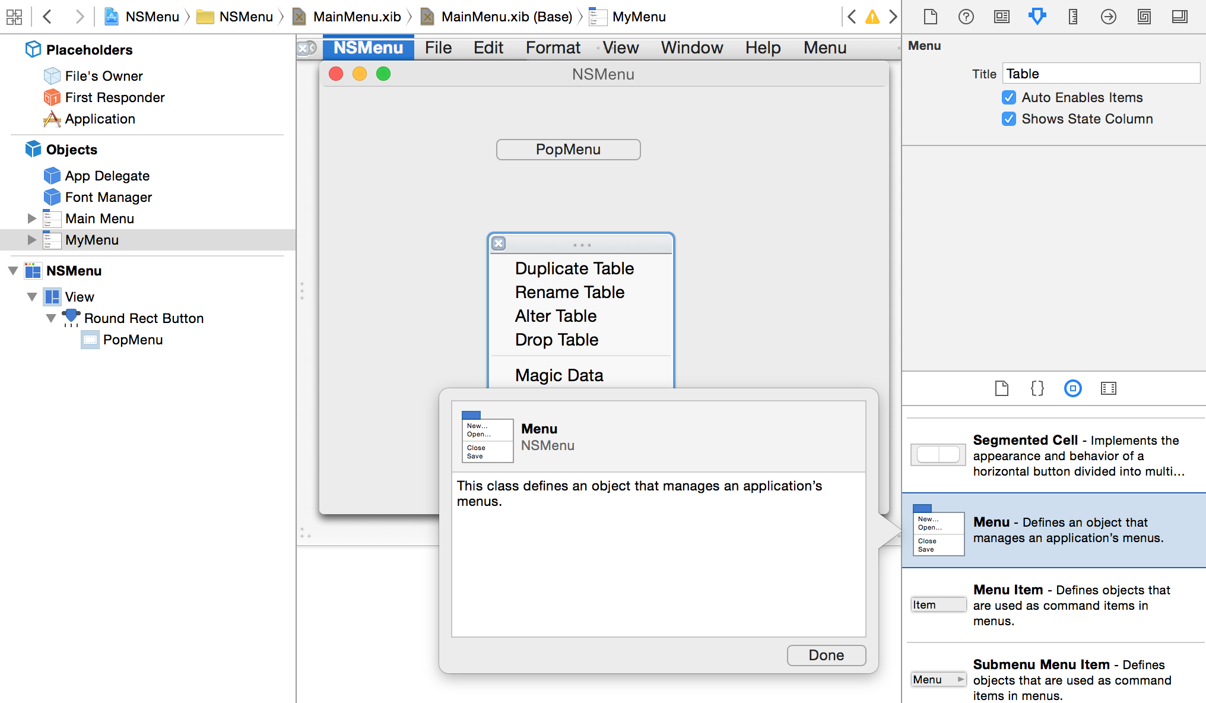Screen dimensions: 1206x703
Task: Show the Quick Help inspector
Action: [x=966, y=17]
